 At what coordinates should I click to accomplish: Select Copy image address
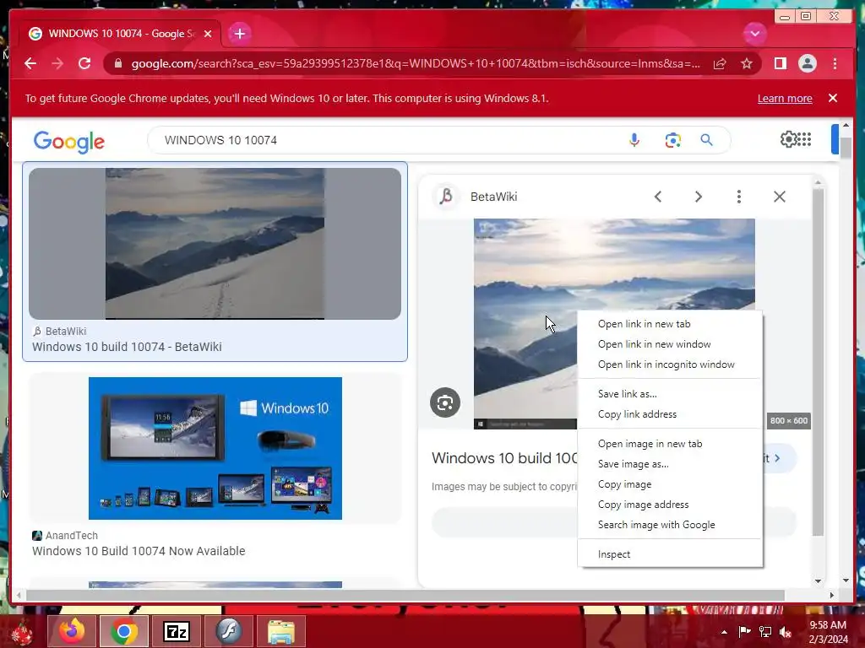tap(643, 505)
